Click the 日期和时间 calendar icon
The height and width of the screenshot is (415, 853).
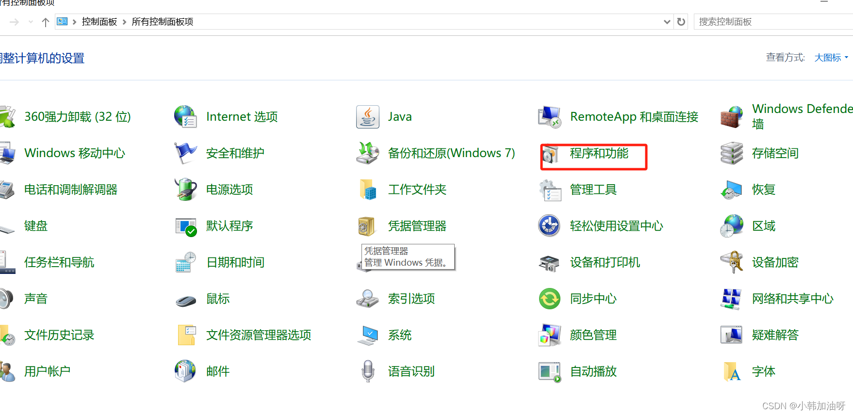[x=185, y=262]
